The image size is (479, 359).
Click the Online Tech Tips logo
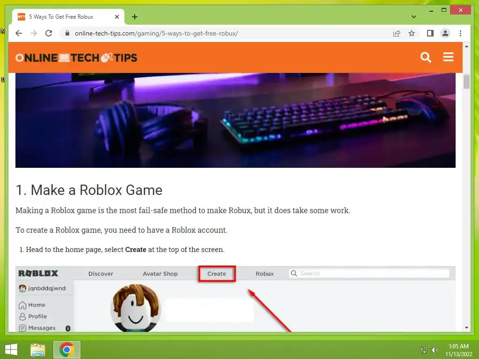point(76,57)
